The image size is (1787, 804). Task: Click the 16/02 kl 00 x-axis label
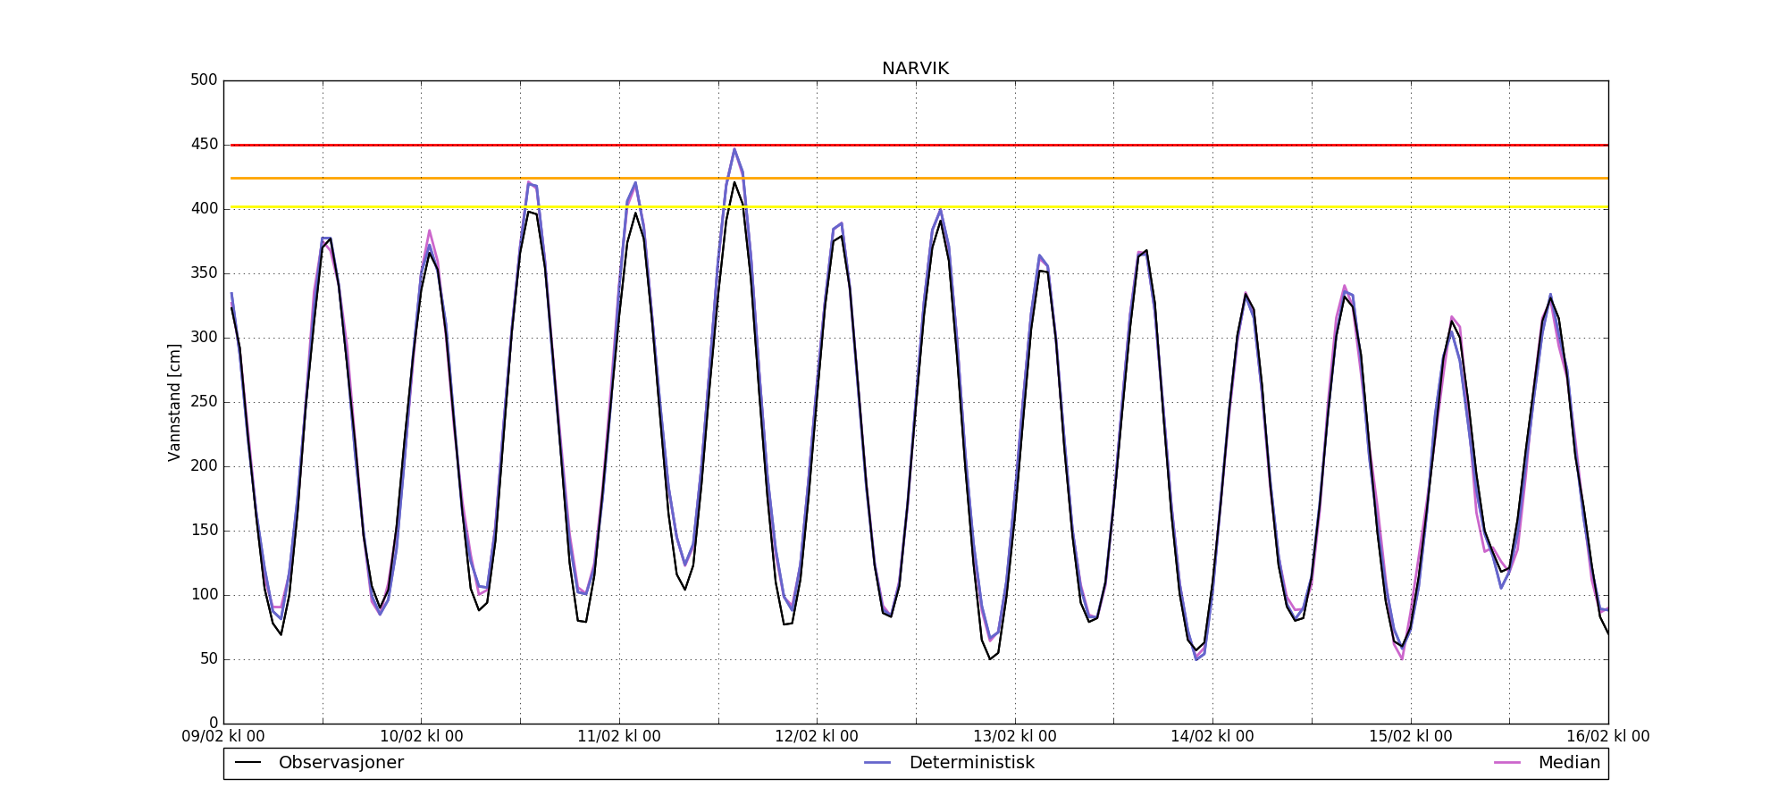coord(1608,737)
